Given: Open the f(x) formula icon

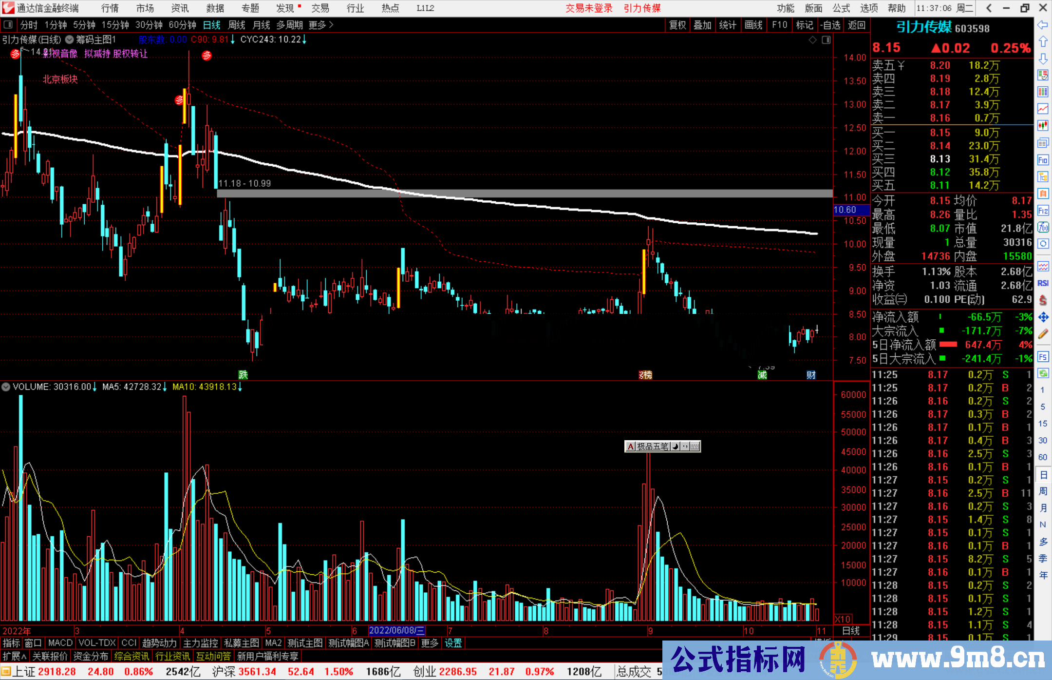Looking at the screenshot, I should [x=1043, y=227].
